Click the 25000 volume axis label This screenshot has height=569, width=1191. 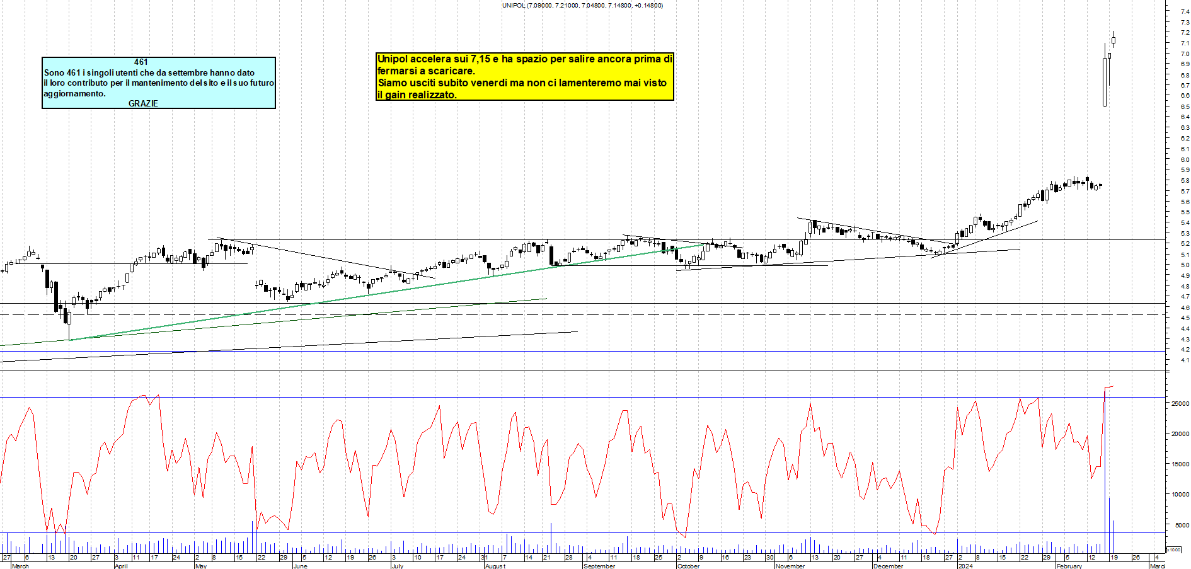[1180, 403]
